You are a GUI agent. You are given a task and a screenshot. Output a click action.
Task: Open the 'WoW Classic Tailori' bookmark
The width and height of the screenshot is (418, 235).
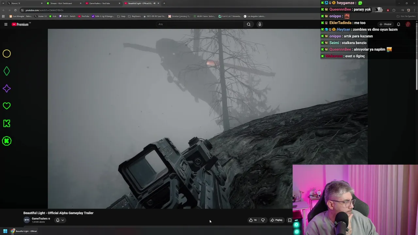pos(204,16)
